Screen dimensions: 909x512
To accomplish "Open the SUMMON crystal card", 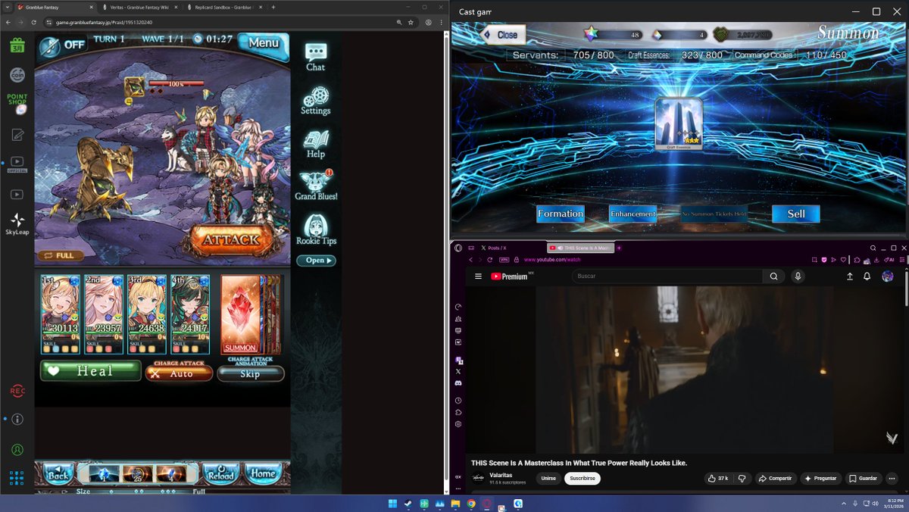I will pos(240,314).
